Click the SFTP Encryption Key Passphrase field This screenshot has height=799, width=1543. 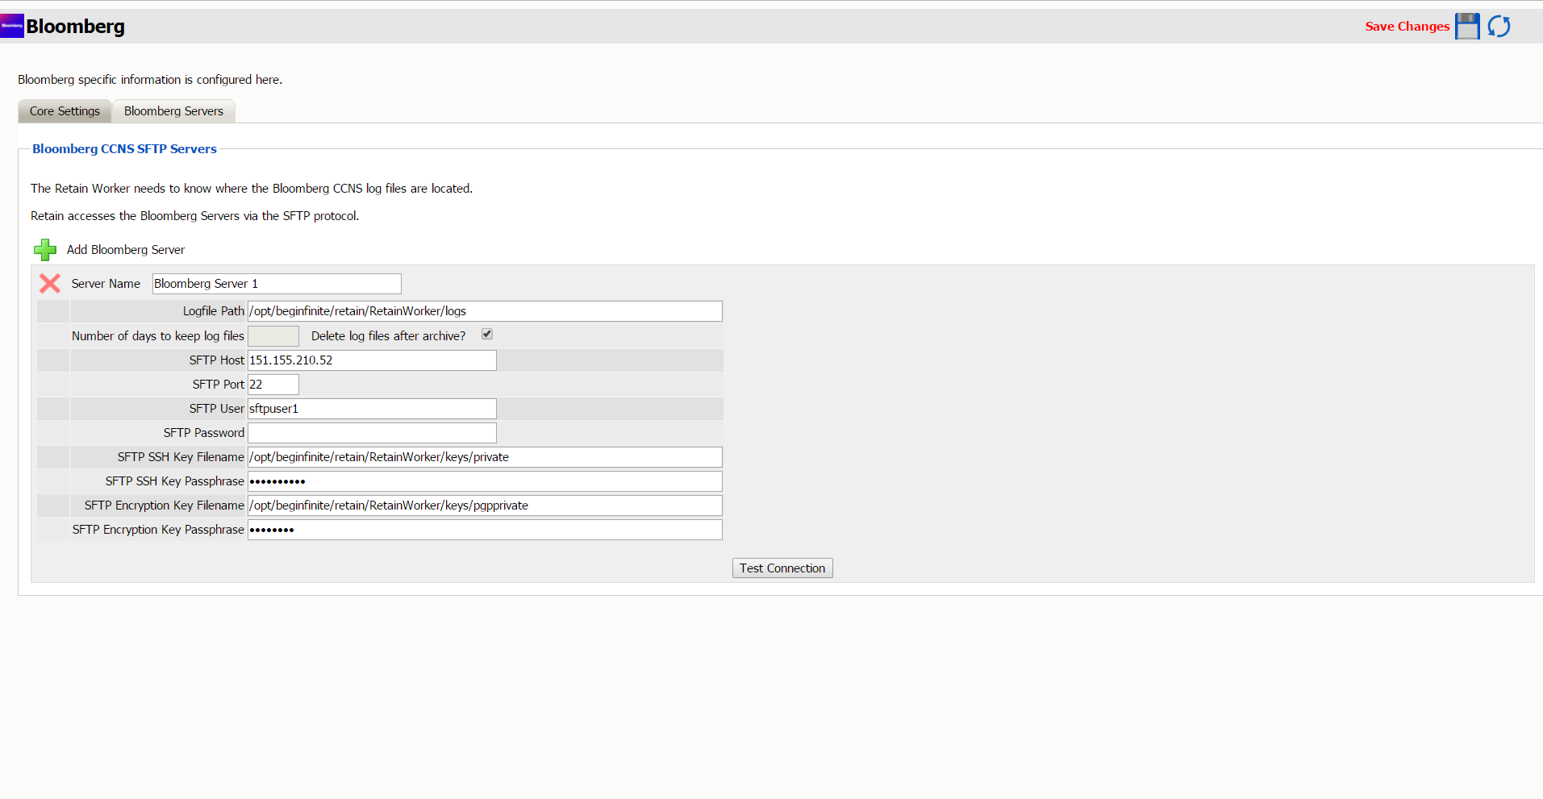tap(485, 530)
